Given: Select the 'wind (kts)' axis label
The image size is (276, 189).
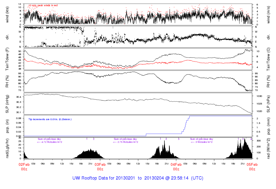Looking at the screenshot, I should point(7,15).
